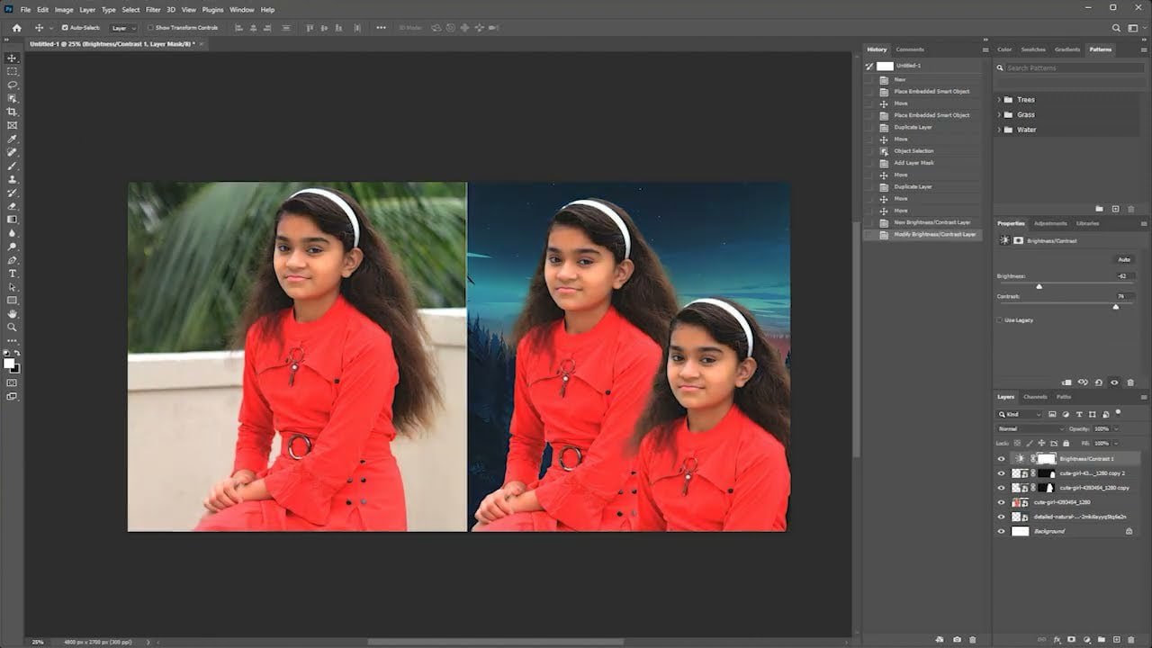The width and height of the screenshot is (1152, 648).
Task: Open the Fill value dropdown arrow
Action: pos(1116,443)
